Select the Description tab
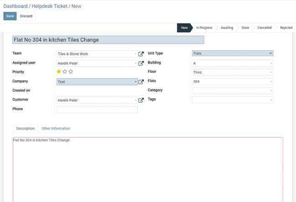Viewport: 296px width, 202px height. [26, 128]
